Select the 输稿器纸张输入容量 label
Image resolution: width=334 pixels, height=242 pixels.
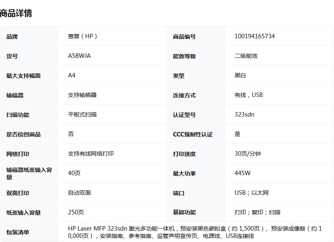pyautogui.click(x=29, y=174)
